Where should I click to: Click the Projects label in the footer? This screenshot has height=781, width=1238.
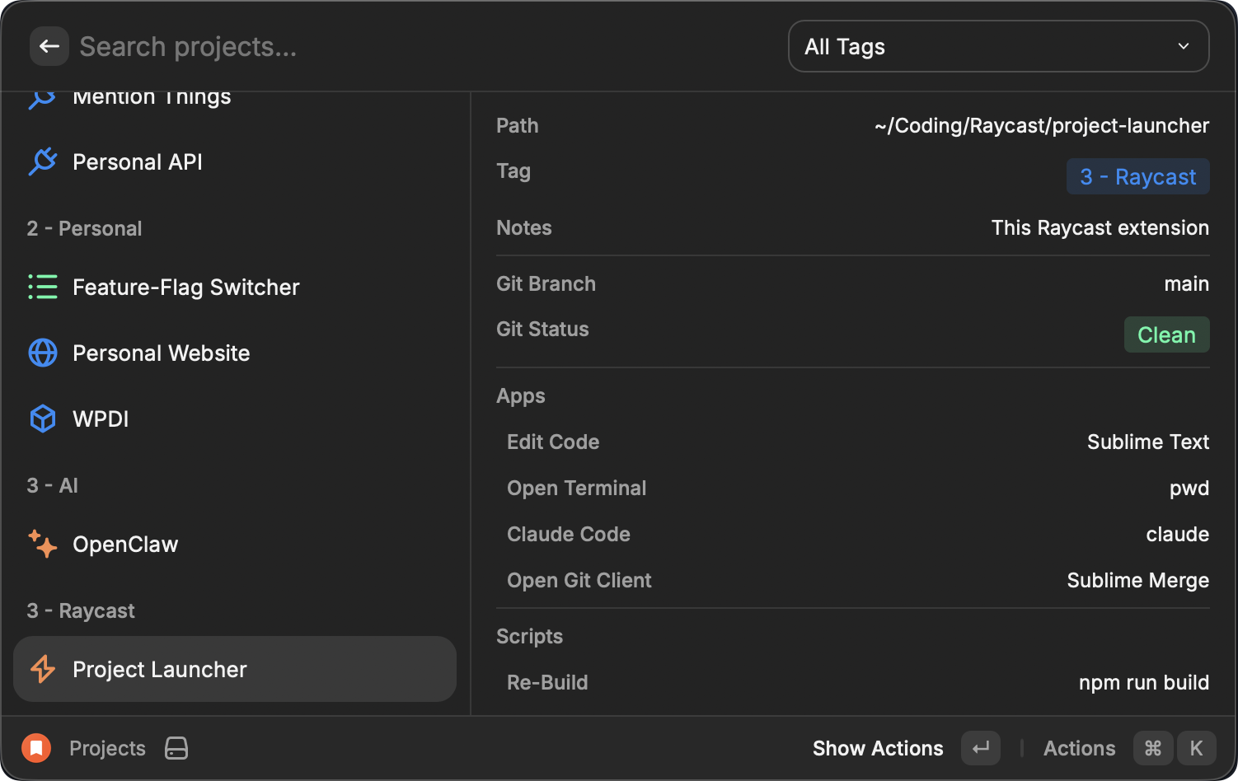click(x=107, y=748)
